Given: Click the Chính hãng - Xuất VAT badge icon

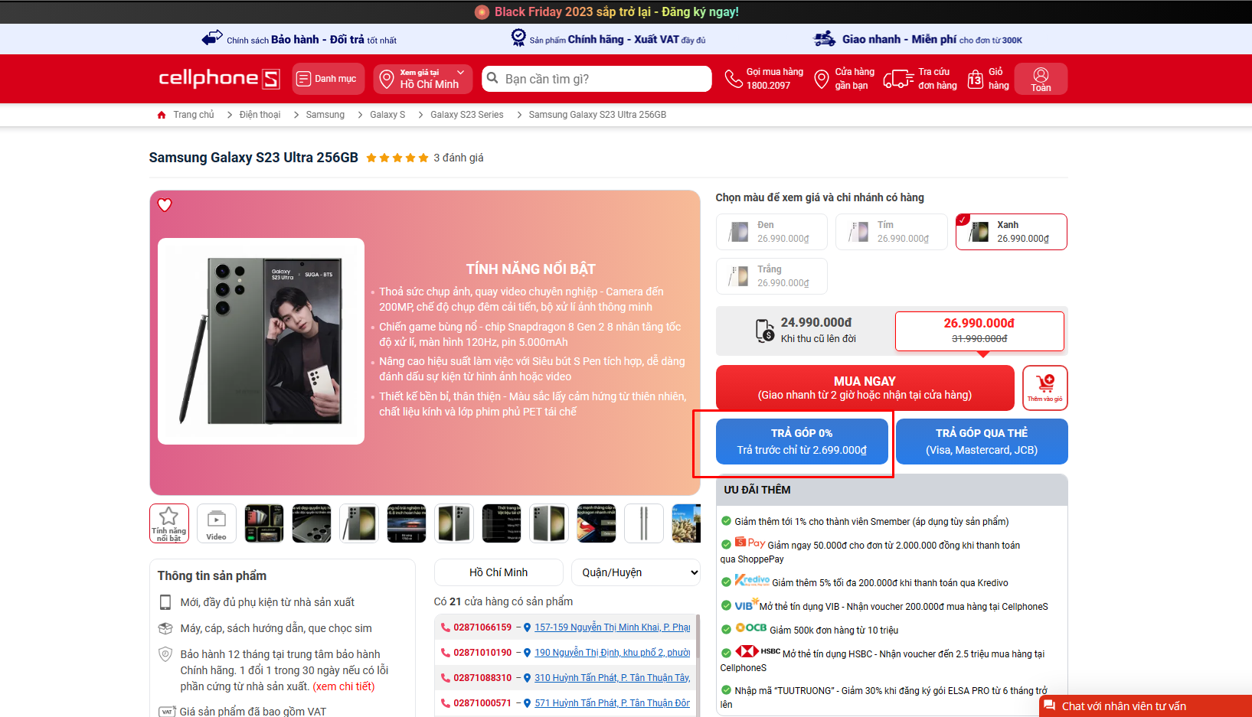Looking at the screenshot, I should point(518,37).
